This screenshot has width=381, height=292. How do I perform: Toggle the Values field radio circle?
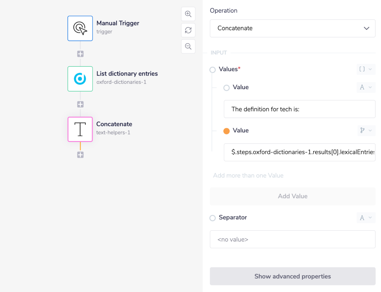[213, 70]
